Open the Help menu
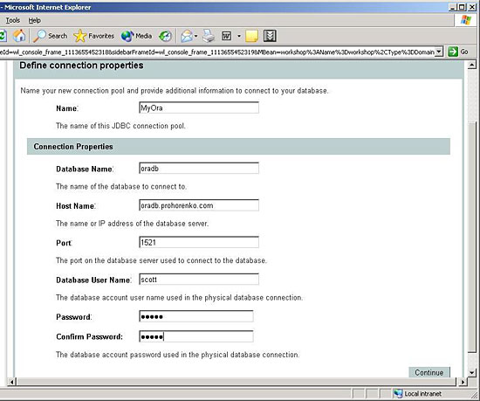 click(x=34, y=20)
